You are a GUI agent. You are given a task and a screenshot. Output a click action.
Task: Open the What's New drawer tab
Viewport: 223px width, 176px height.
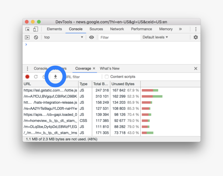pos(109,68)
